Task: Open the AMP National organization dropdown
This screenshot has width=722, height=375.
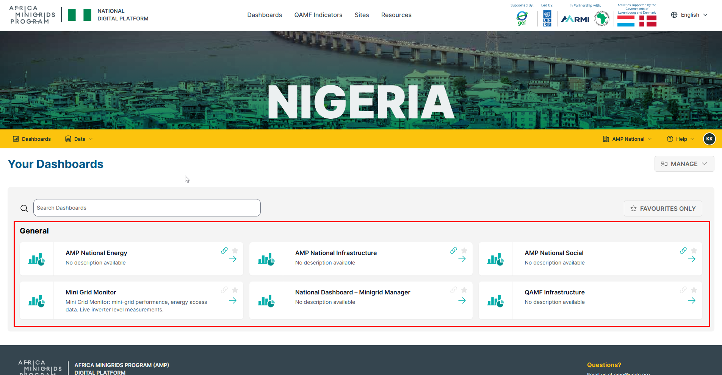Action: click(x=627, y=139)
